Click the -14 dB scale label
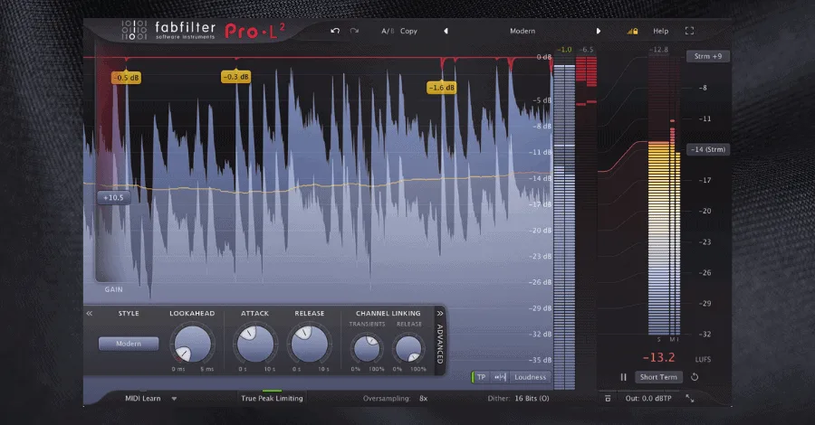 [x=541, y=178]
